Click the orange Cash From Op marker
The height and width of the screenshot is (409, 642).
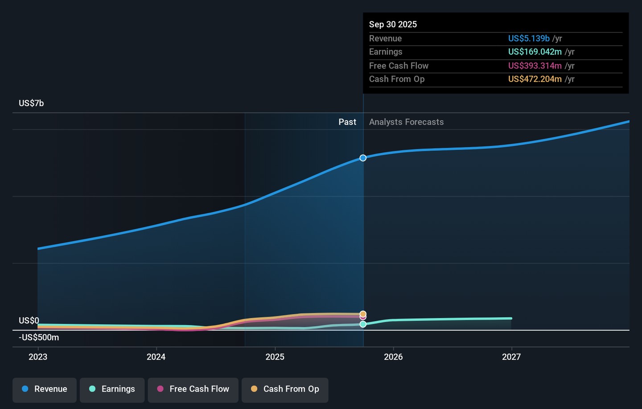point(363,314)
